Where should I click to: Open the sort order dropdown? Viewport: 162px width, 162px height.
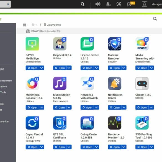click(x=34, y=25)
